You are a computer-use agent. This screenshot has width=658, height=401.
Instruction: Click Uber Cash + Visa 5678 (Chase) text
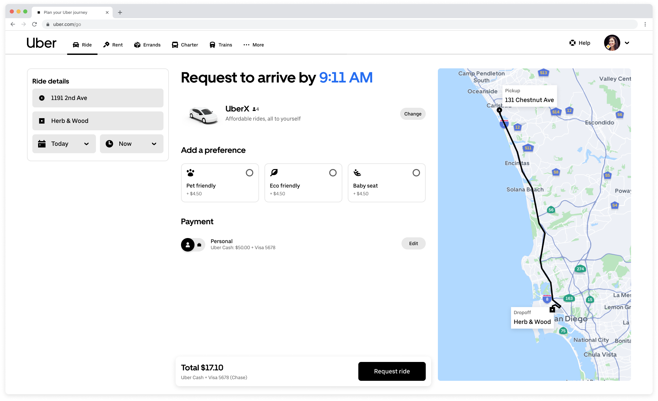214,377
